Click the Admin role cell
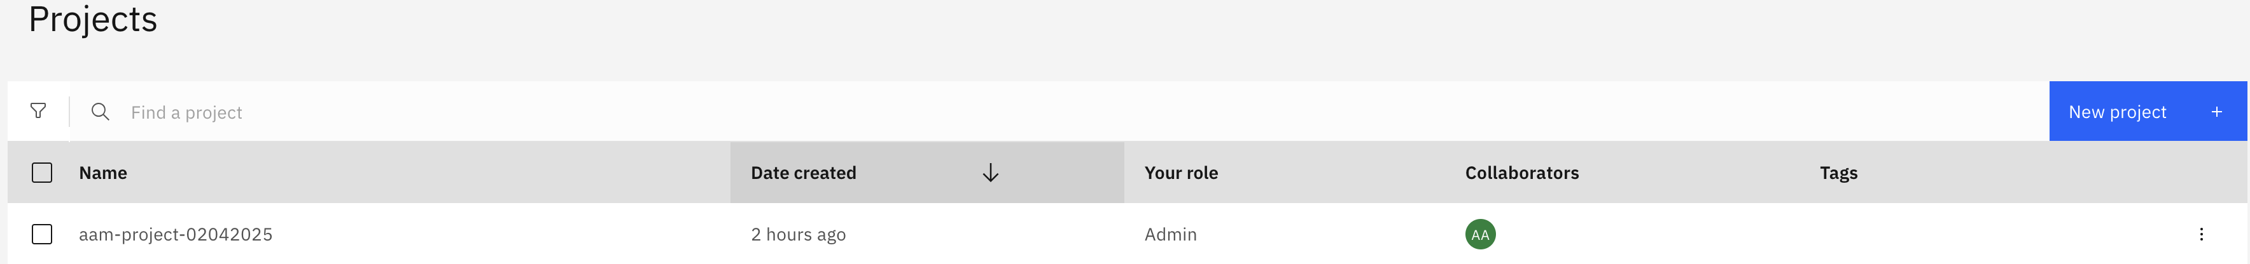The height and width of the screenshot is (264, 2250). [x=1170, y=234]
